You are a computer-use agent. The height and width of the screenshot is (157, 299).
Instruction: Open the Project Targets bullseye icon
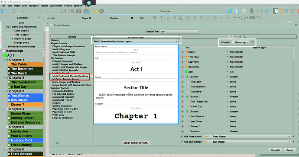[236, 11]
